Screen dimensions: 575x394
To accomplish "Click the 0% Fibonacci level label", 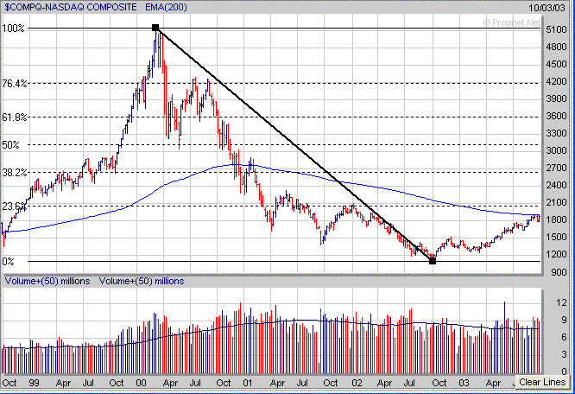I will (8, 262).
